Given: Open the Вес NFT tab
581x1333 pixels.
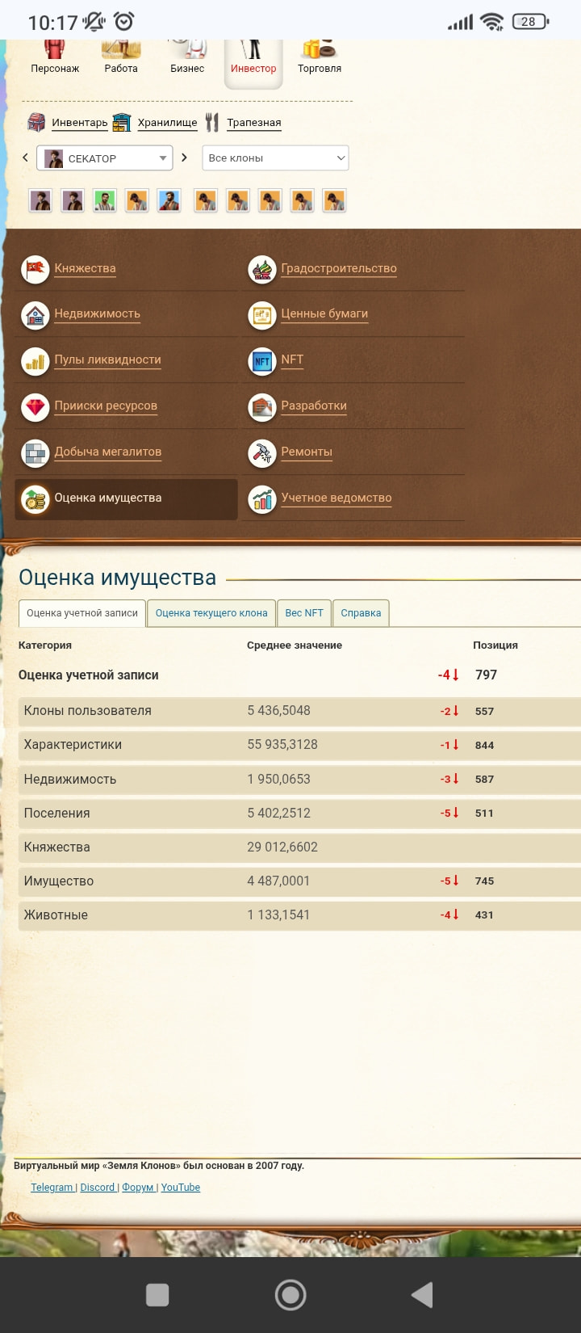Looking at the screenshot, I should click(304, 613).
